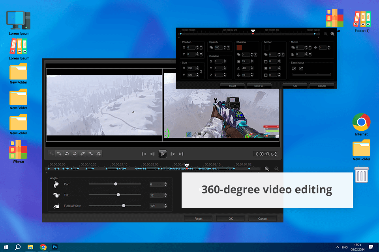Click the Opacity value field
The width and height of the screenshot is (379, 252).
click(x=218, y=48)
